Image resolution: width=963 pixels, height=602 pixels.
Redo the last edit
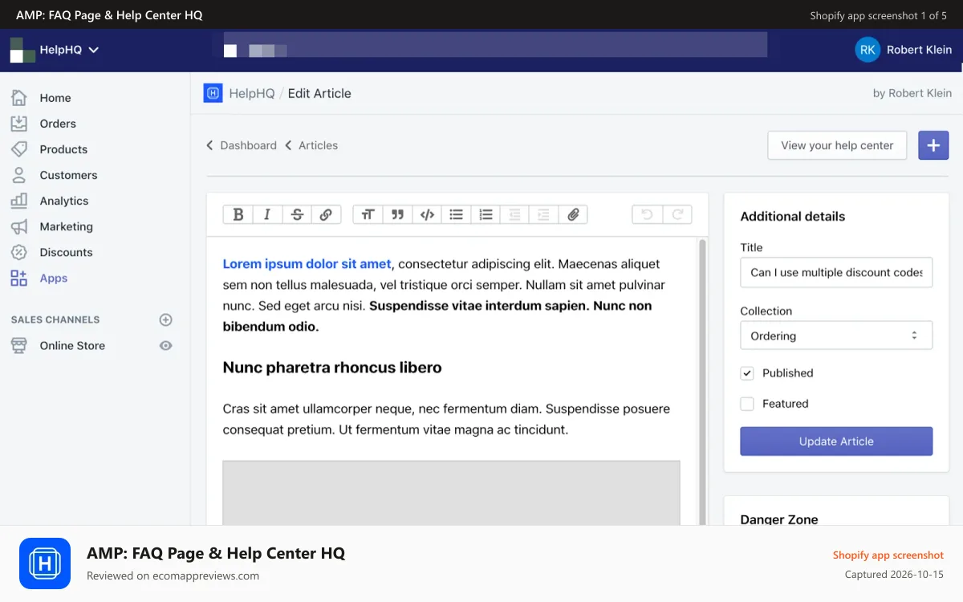point(677,214)
